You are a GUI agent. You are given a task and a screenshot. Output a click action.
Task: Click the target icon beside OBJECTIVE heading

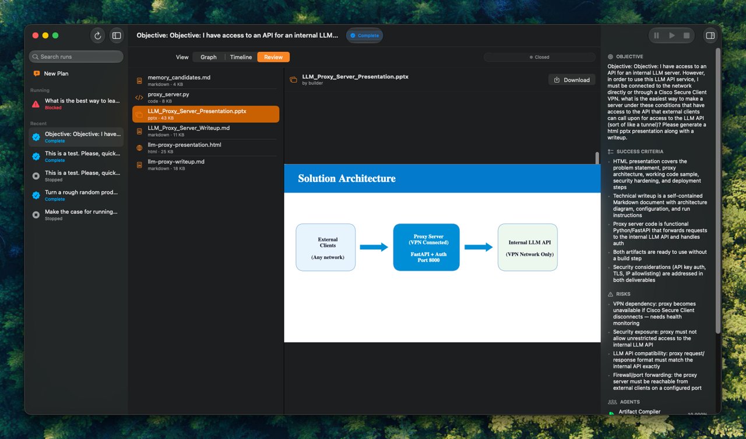point(611,56)
